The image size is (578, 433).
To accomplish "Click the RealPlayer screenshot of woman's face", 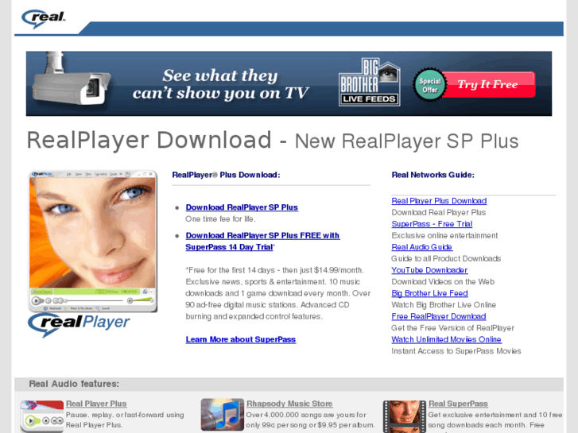I will click(x=93, y=242).
